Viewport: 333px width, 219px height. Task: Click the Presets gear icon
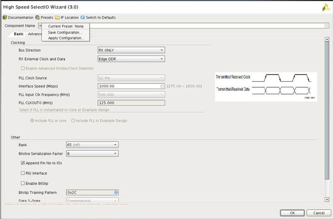[37, 17]
